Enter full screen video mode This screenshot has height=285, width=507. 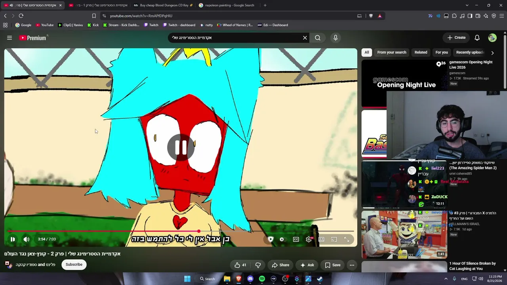pyautogui.click(x=347, y=239)
